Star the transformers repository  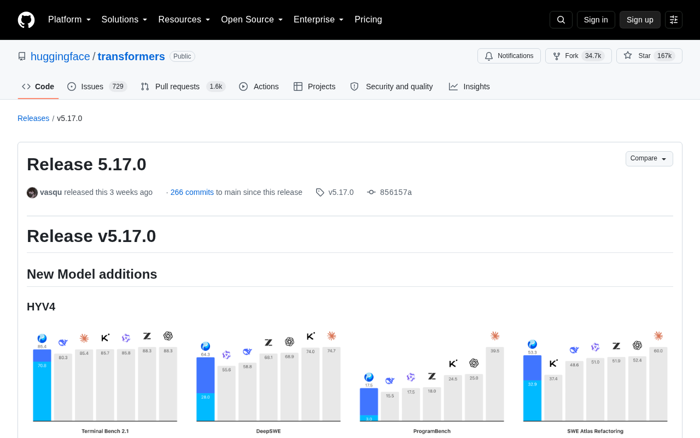click(x=649, y=56)
